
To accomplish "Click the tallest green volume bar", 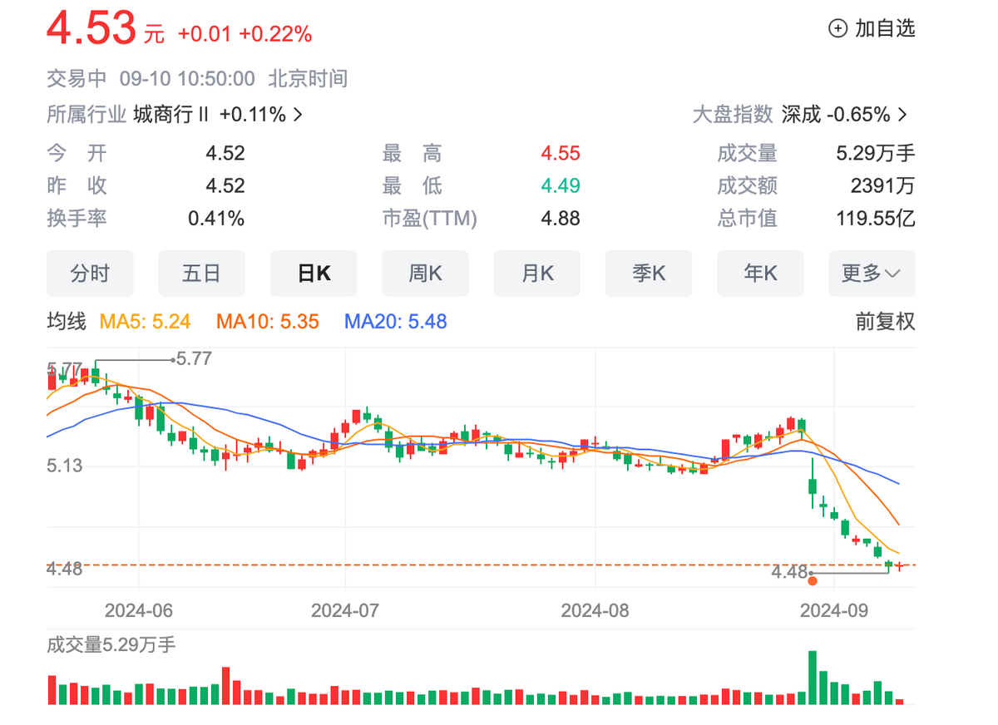I will pos(813,678).
